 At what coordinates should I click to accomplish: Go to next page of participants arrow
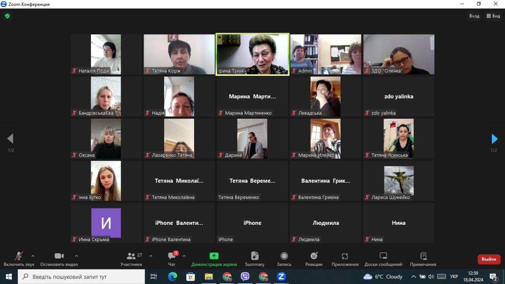click(x=494, y=139)
